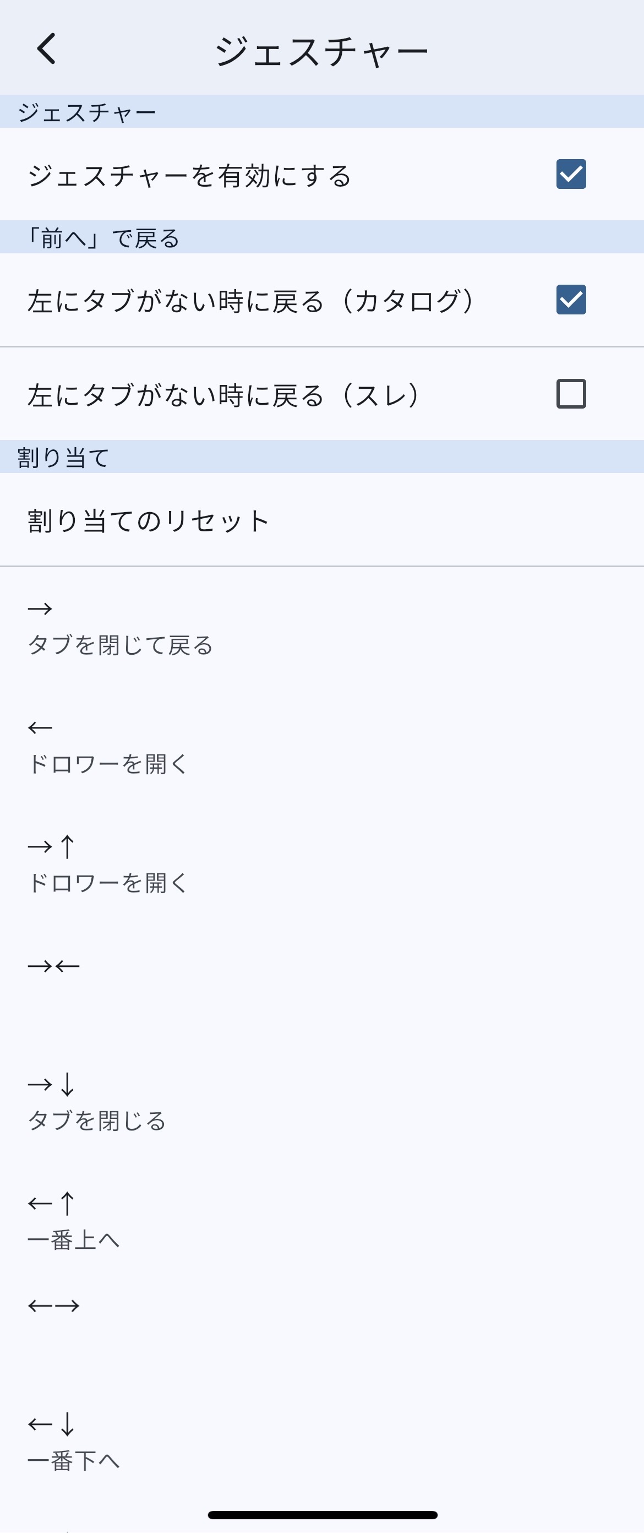Tap the back arrow in header
Viewport: 644px width, 1533px height.
(46, 48)
